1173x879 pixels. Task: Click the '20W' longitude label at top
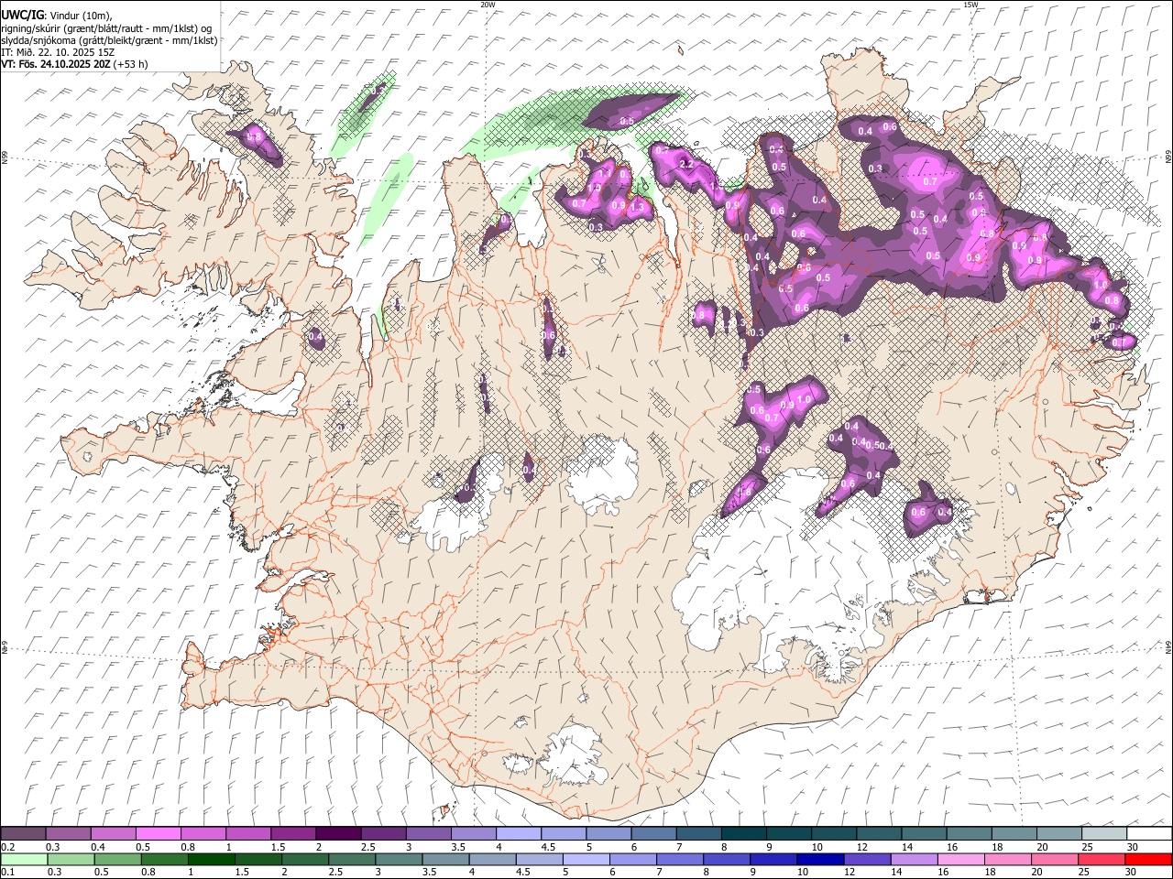[x=488, y=5]
